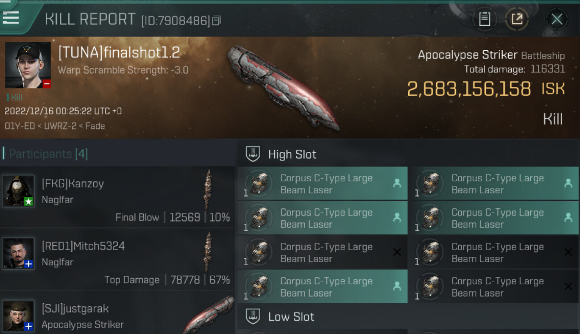Click Kanzoy's Naglfar ship icon
The image size is (580, 334).
pos(207,189)
